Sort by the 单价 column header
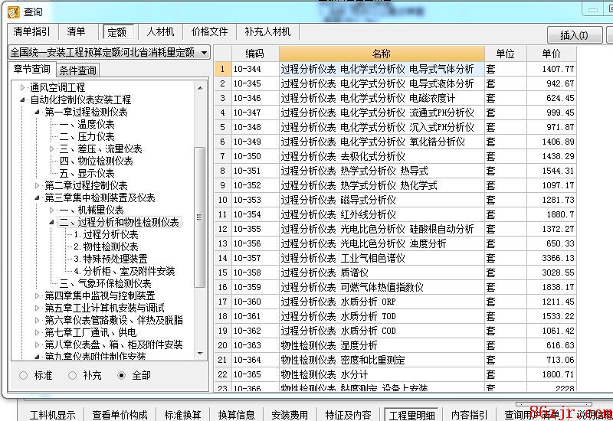Viewport: 613px width, 421px height. coord(551,54)
